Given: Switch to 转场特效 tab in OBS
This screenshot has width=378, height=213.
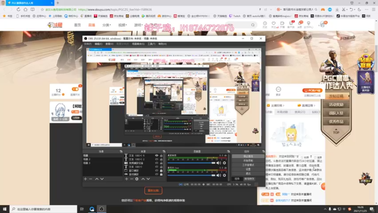Looking at the screenshot, I should 249,179.
